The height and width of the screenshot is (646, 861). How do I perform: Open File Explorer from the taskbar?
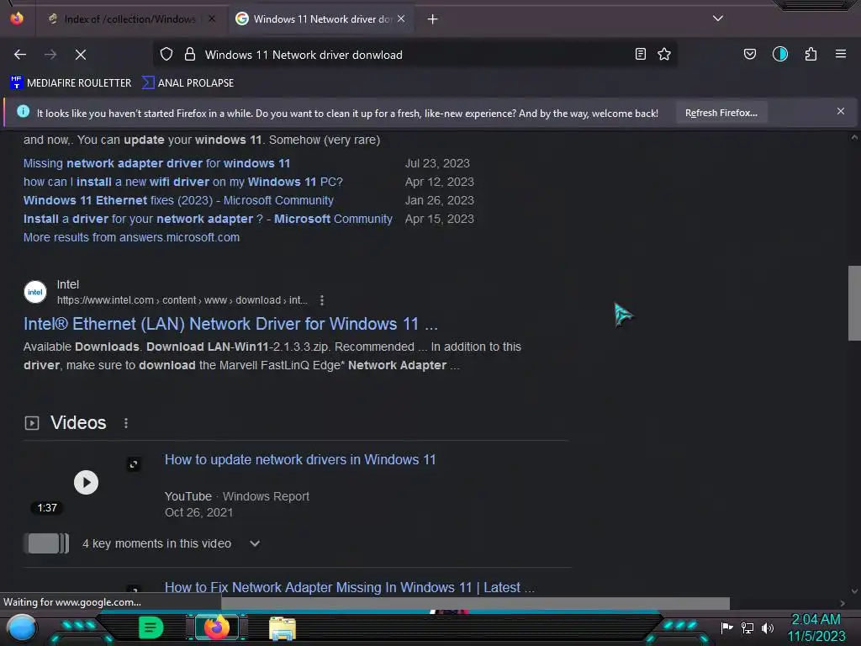(x=283, y=628)
